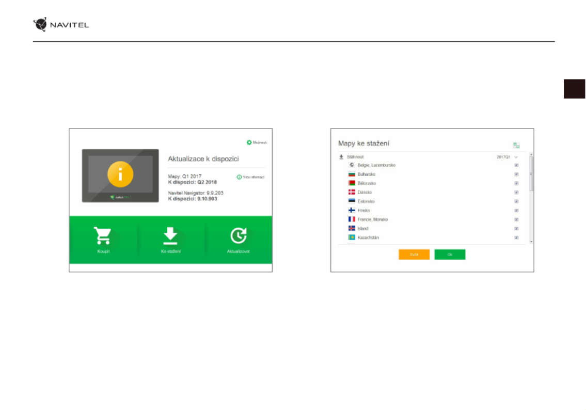
Task: Click the map list scrollbar down arrow
Action: pyautogui.click(x=531, y=242)
